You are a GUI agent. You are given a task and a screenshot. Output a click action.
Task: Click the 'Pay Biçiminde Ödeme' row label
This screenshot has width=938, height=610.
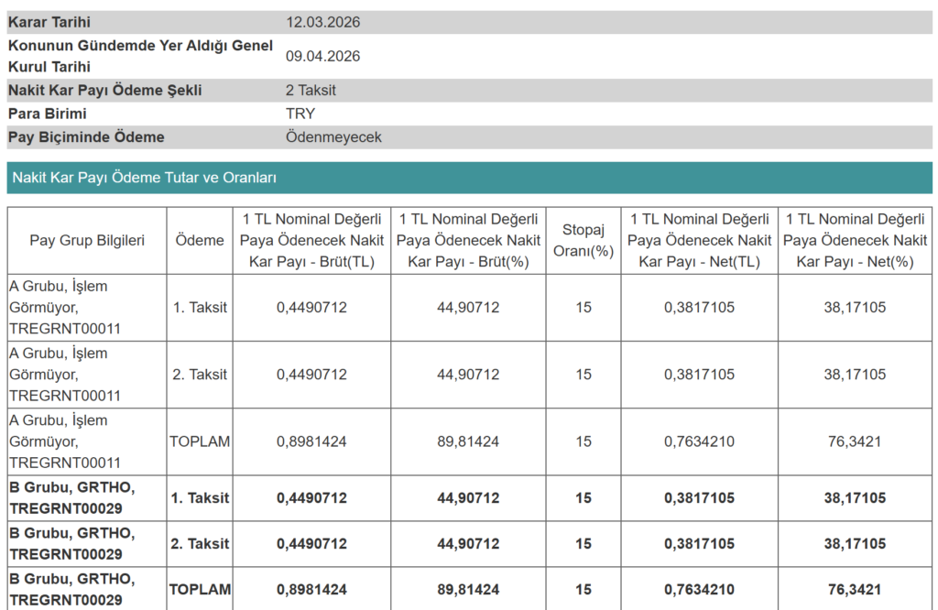(x=86, y=137)
